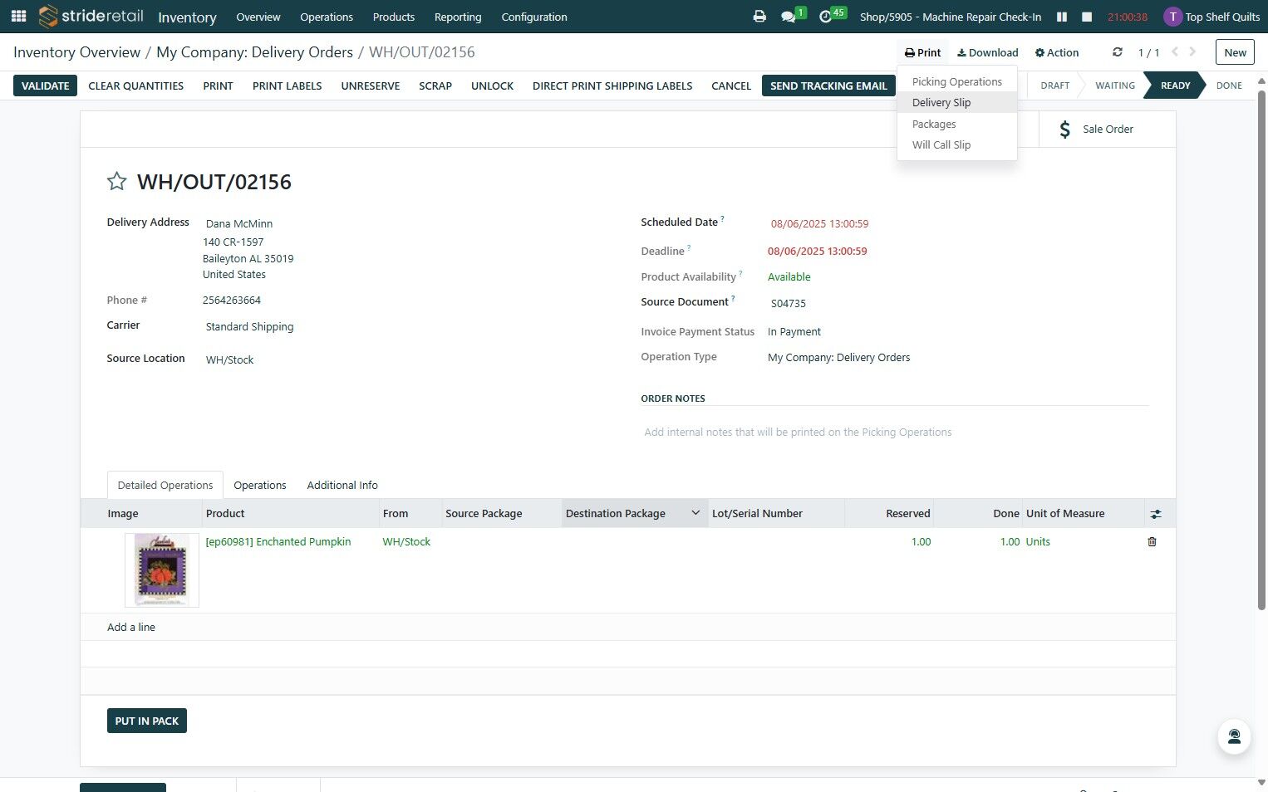This screenshot has width=1268, height=792.
Task: Click the VALIDATE button
Action: point(46,86)
